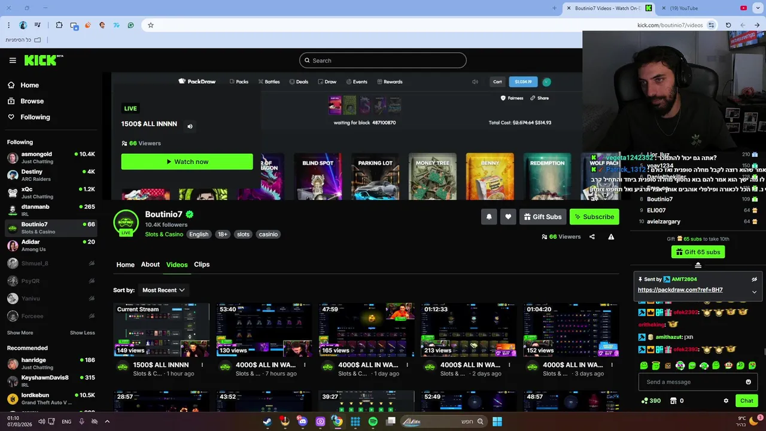
Task: Bookmark page with the star icon
Action: coord(151,25)
